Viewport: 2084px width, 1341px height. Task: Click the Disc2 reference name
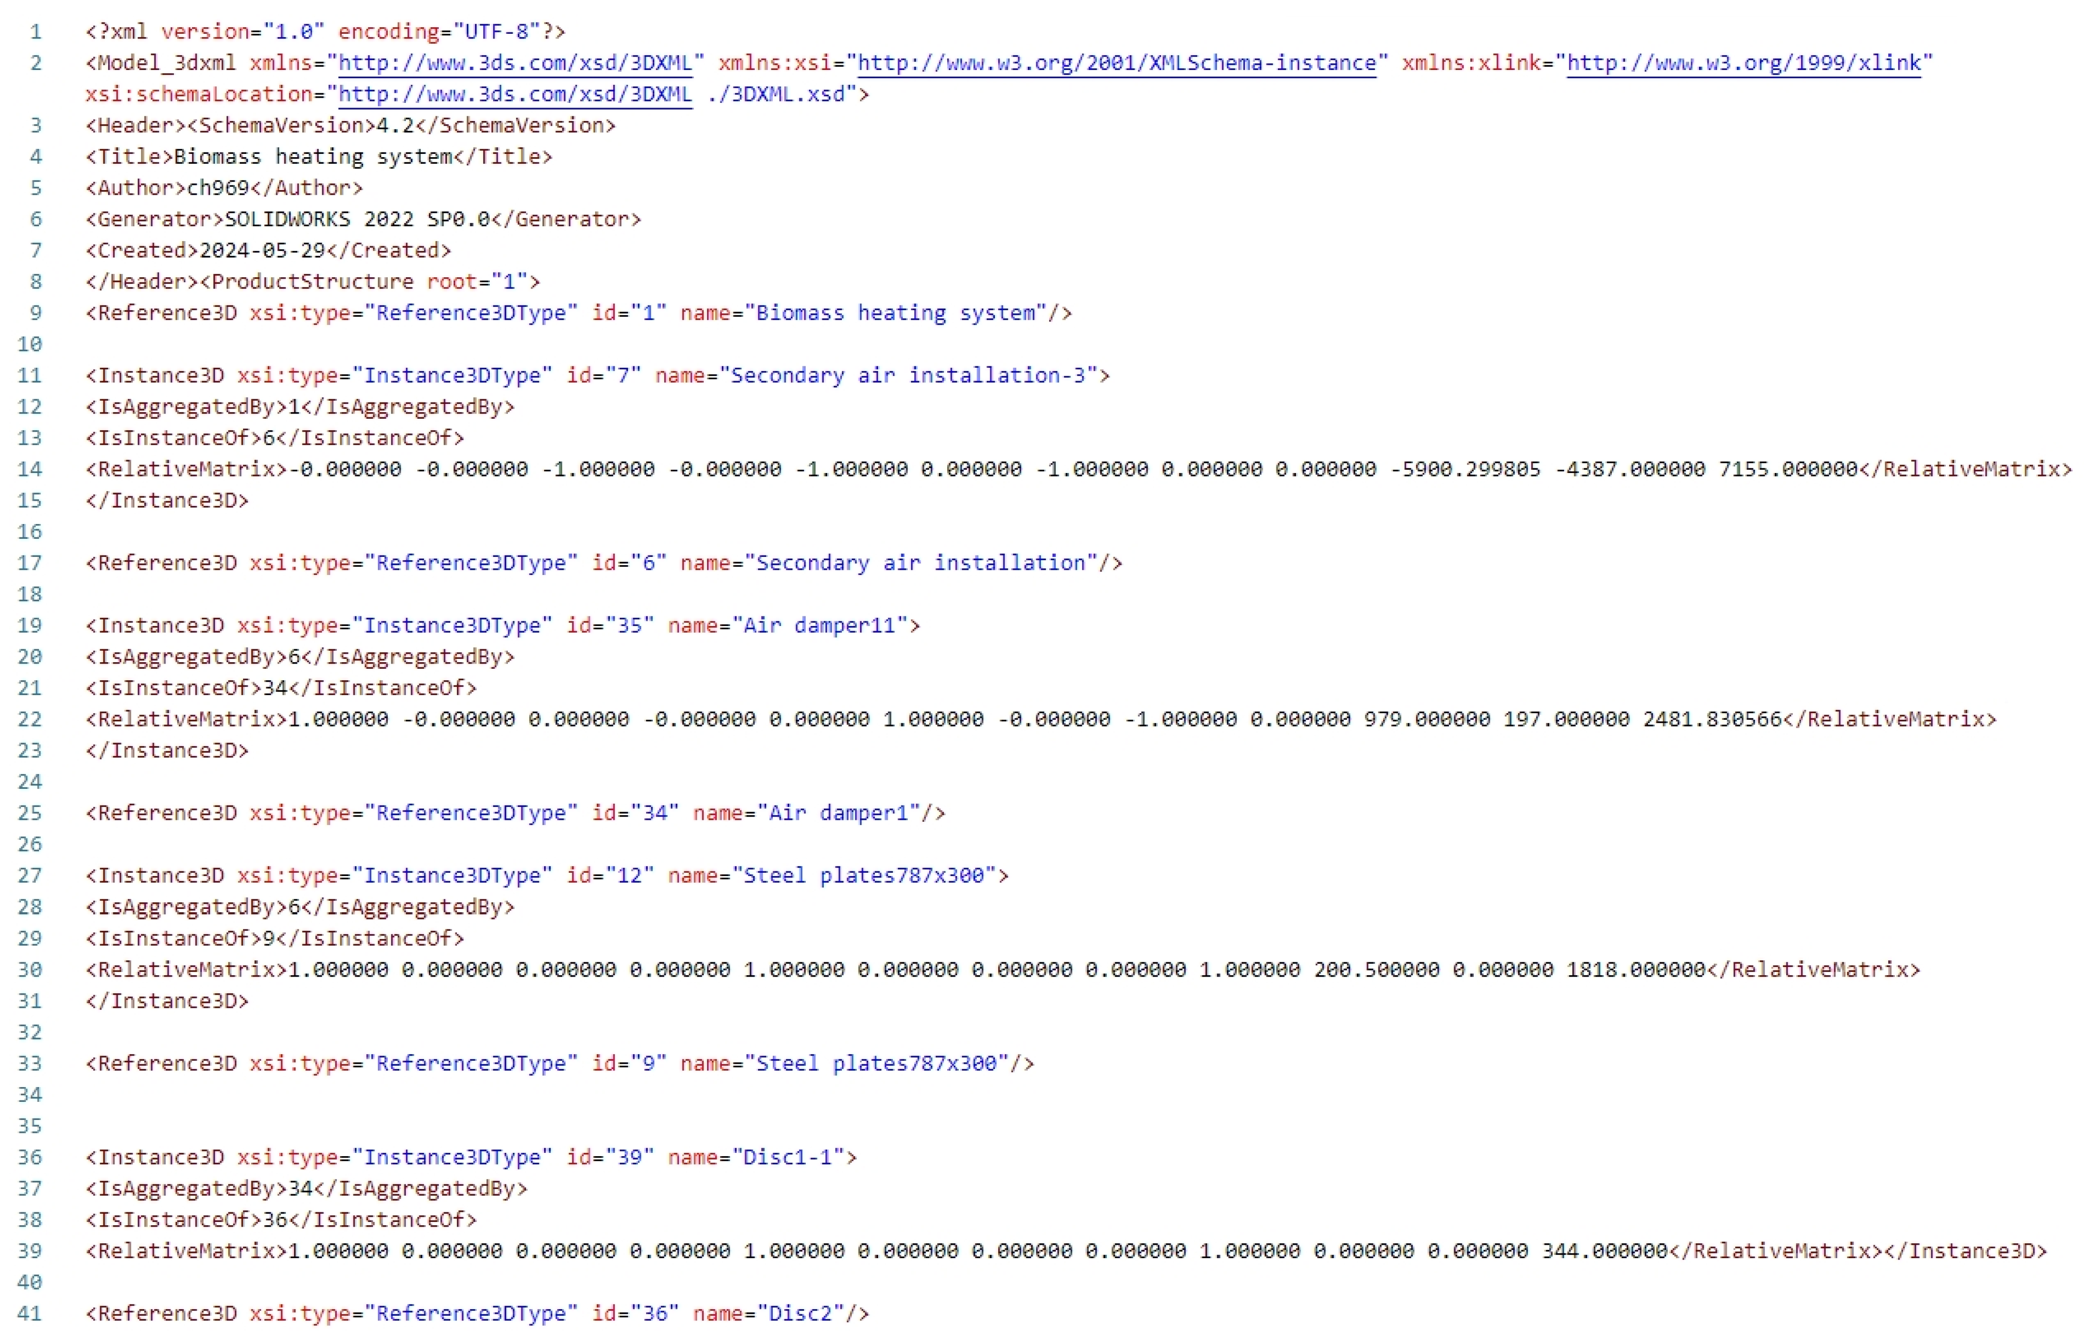(800, 1314)
